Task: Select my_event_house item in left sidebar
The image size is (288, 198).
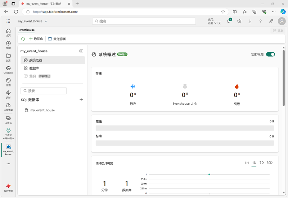Action: point(8,150)
